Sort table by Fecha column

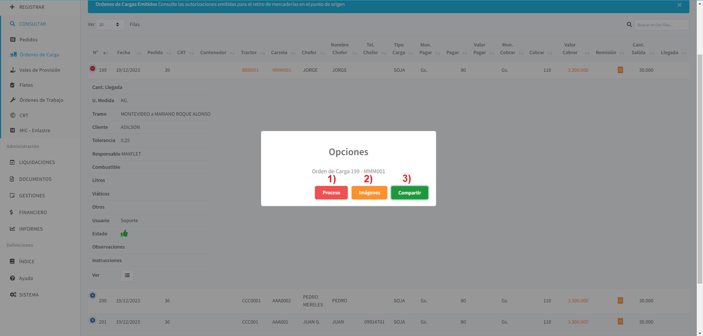(x=124, y=53)
